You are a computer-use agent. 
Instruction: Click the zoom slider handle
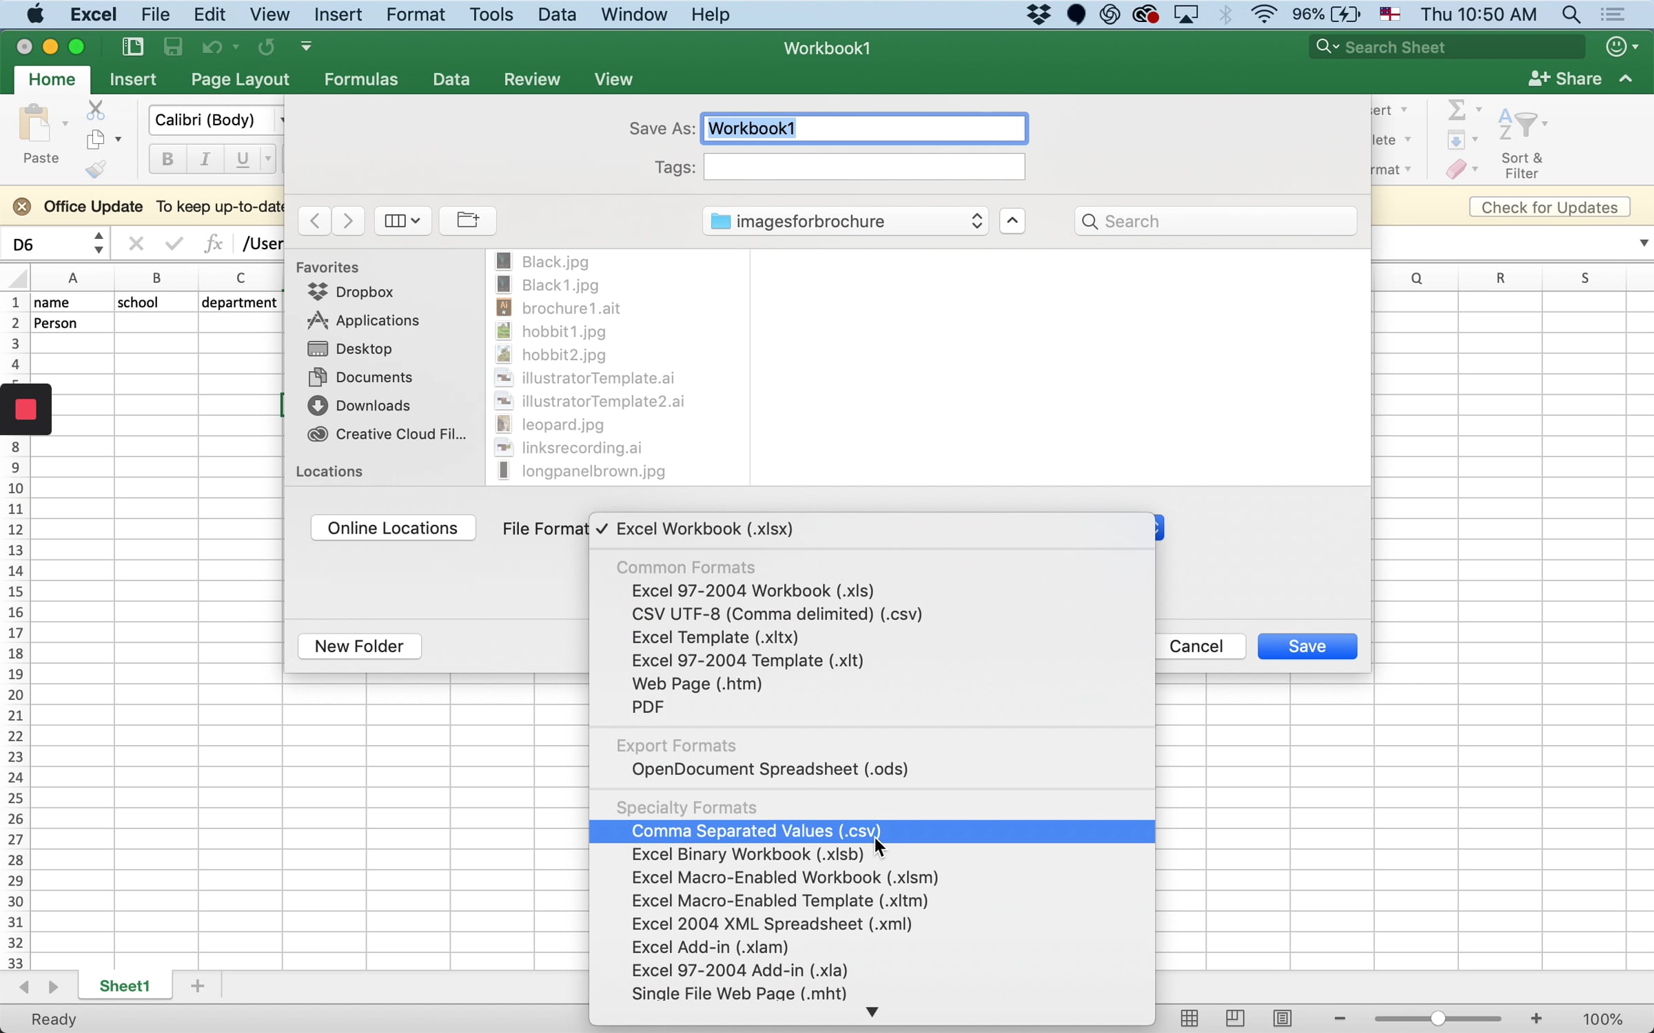pyautogui.click(x=1438, y=1019)
